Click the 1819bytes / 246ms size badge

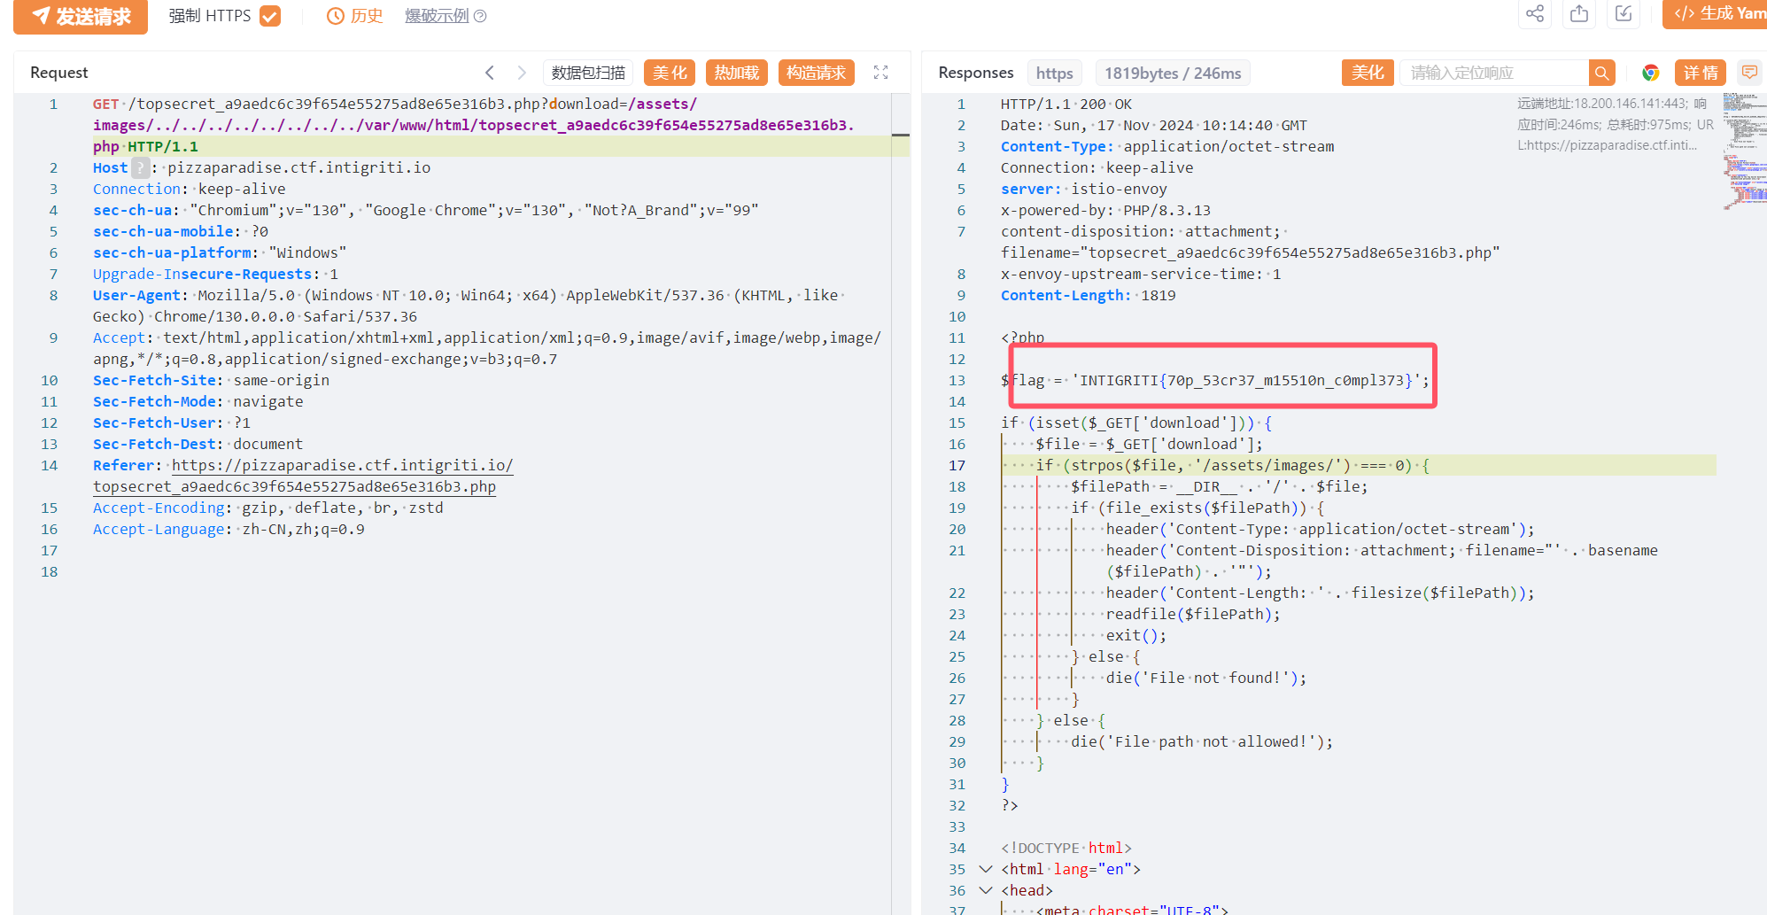coord(1173,74)
